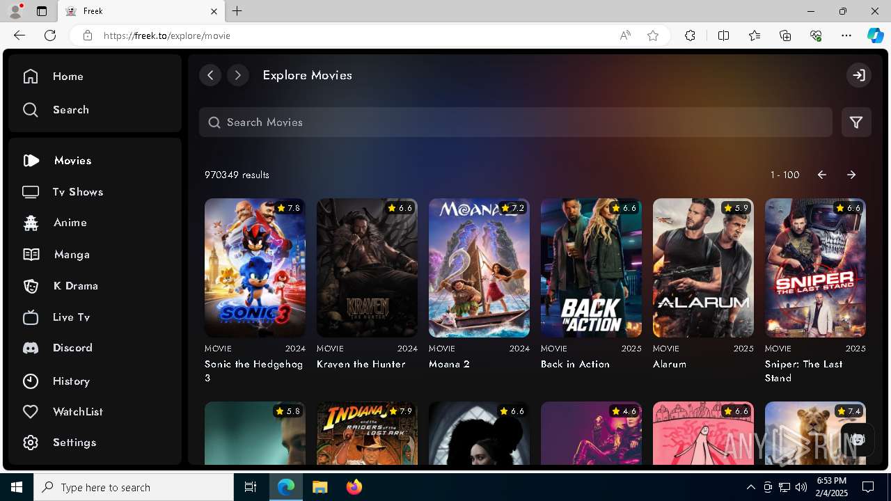The width and height of the screenshot is (891, 501).
Task: Click the 970349 results text
Action: [237, 175]
